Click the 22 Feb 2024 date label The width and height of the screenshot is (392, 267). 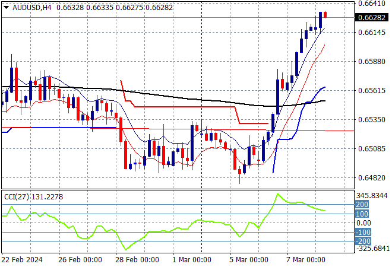22,260
